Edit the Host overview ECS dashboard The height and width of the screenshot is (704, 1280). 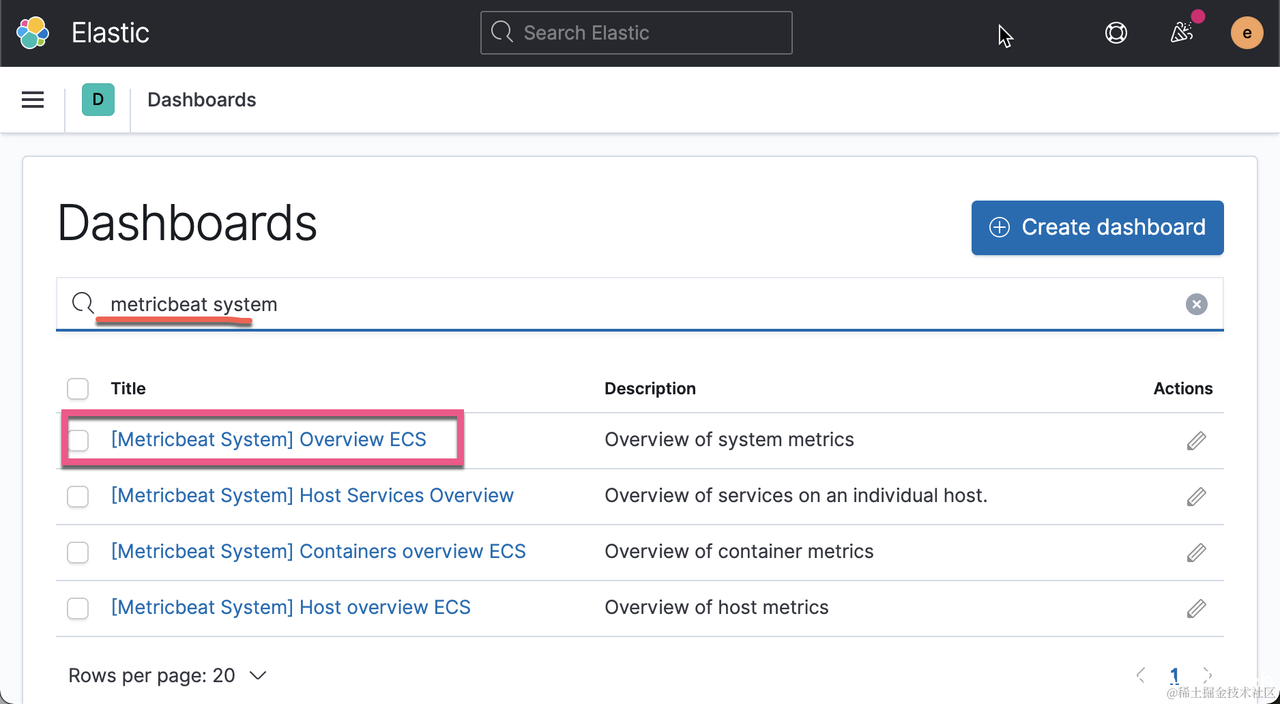[1196, 608]
